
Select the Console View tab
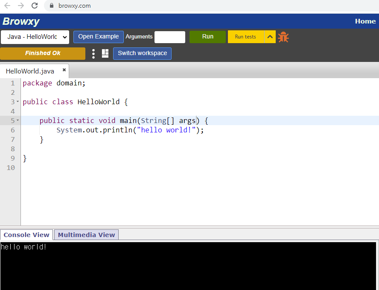coord(26,234)
